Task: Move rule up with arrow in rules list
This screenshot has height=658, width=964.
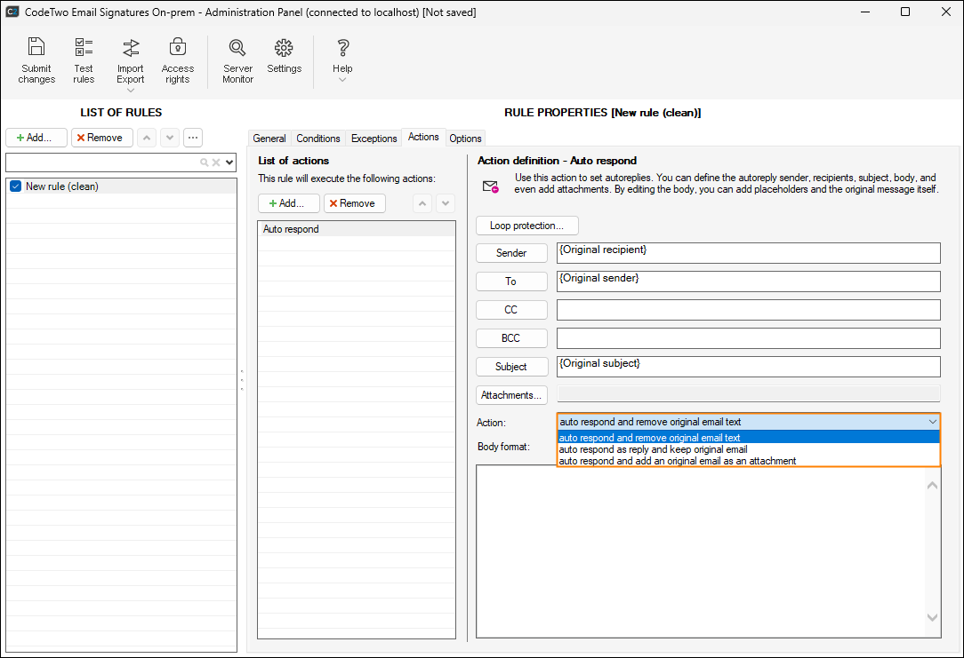Action: tap(147, 138)
